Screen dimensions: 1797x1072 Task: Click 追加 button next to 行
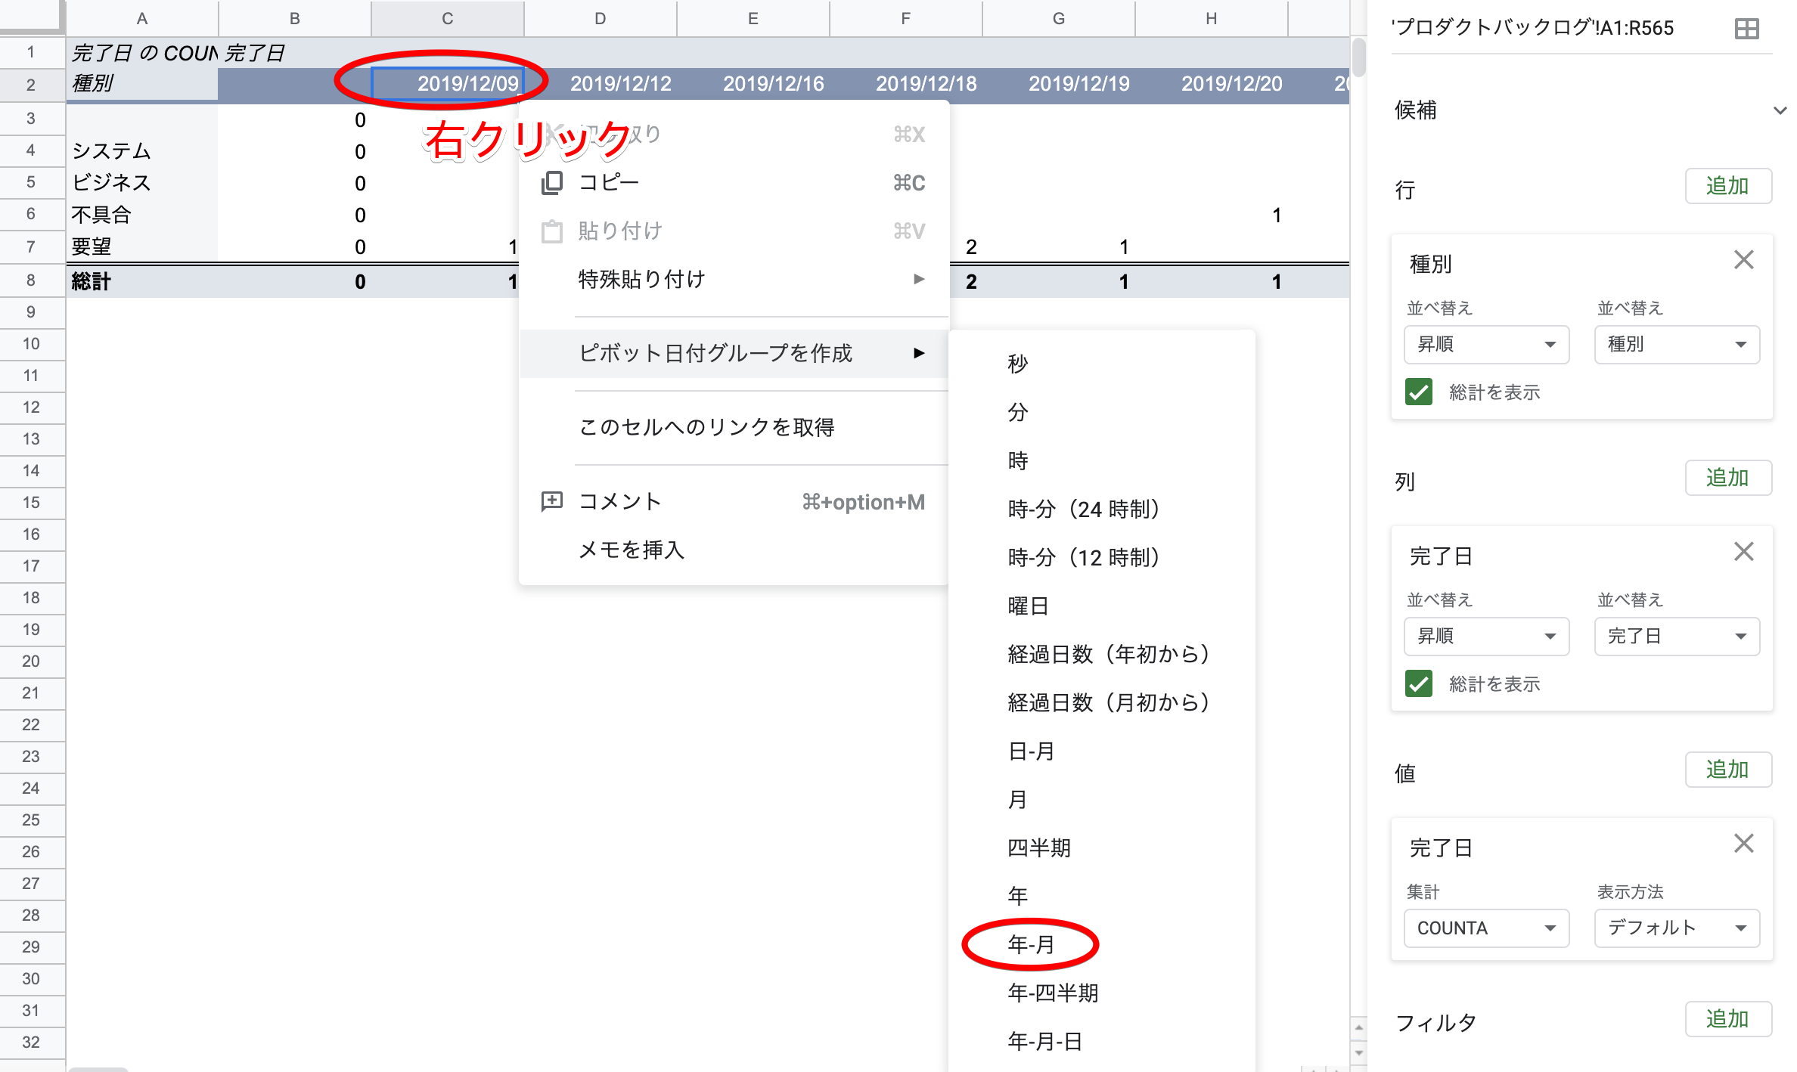pos(1727,186)
